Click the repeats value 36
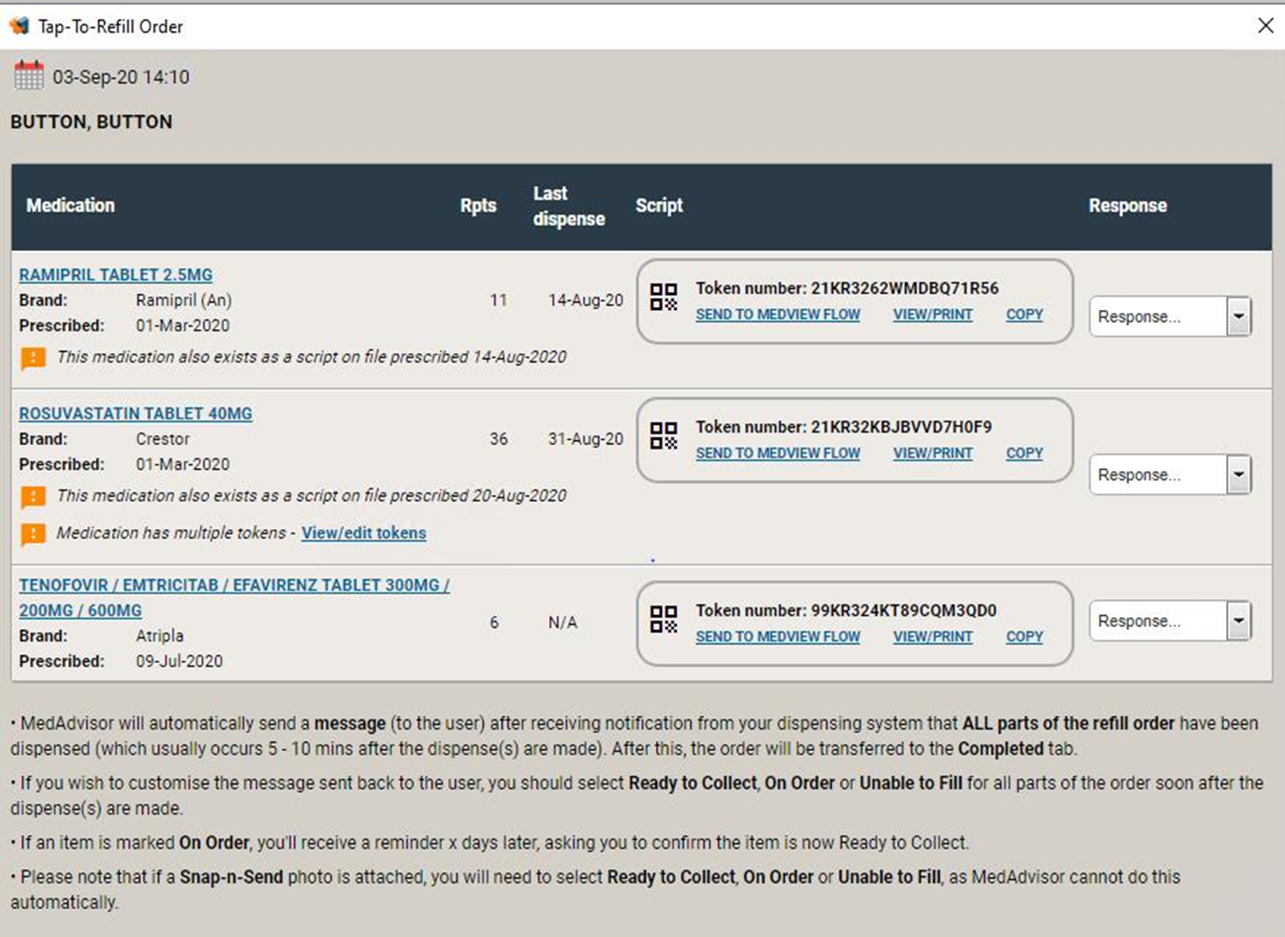This screenshot has width=1285, height=937. pyautogui.click(x=499, y=439)
